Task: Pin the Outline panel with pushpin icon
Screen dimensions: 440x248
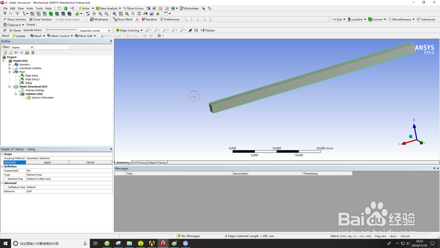Action: click(111, 41)
